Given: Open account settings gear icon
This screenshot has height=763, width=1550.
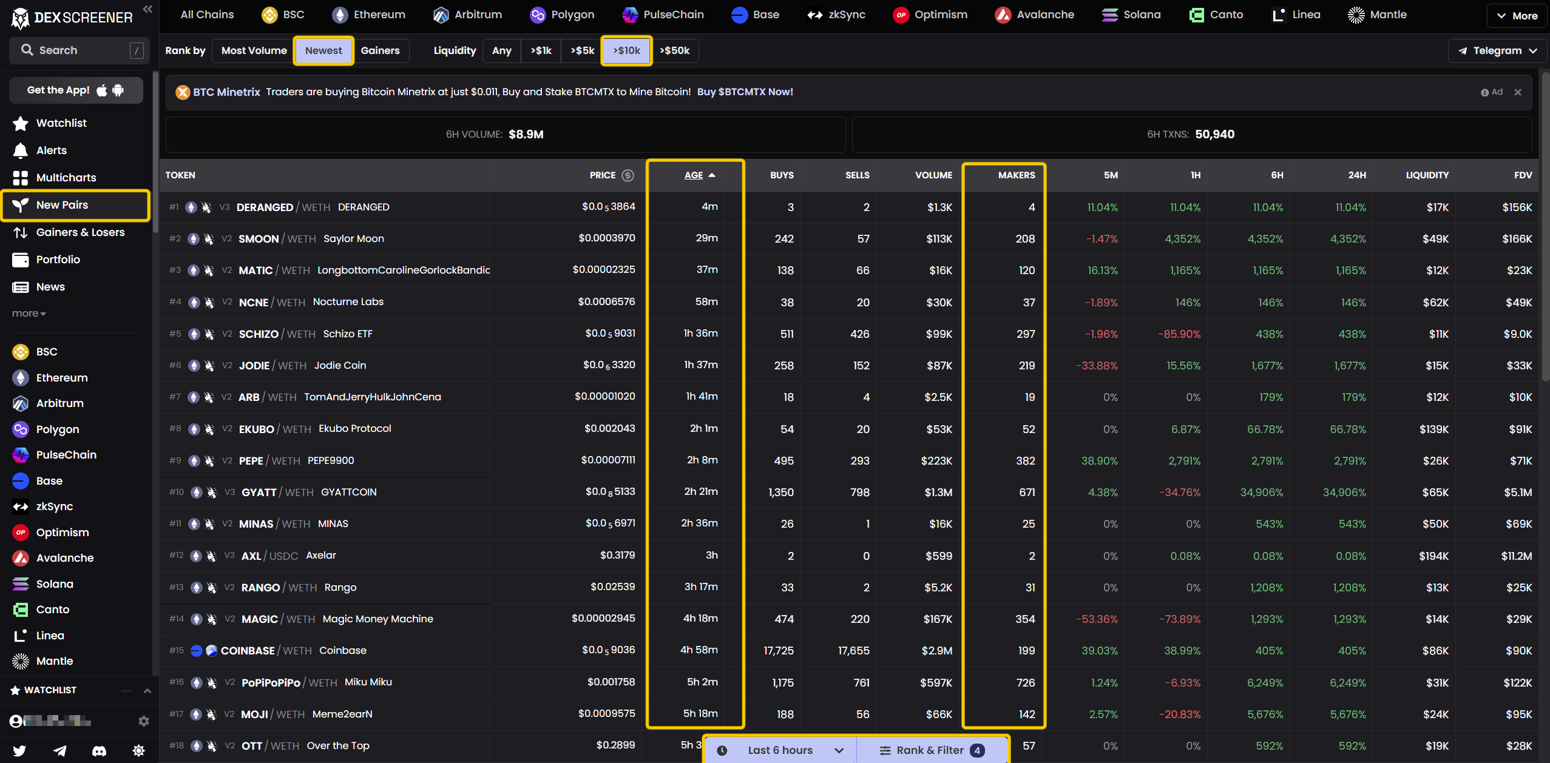Looking at the screenshot, I should click(x=143, y=721).
